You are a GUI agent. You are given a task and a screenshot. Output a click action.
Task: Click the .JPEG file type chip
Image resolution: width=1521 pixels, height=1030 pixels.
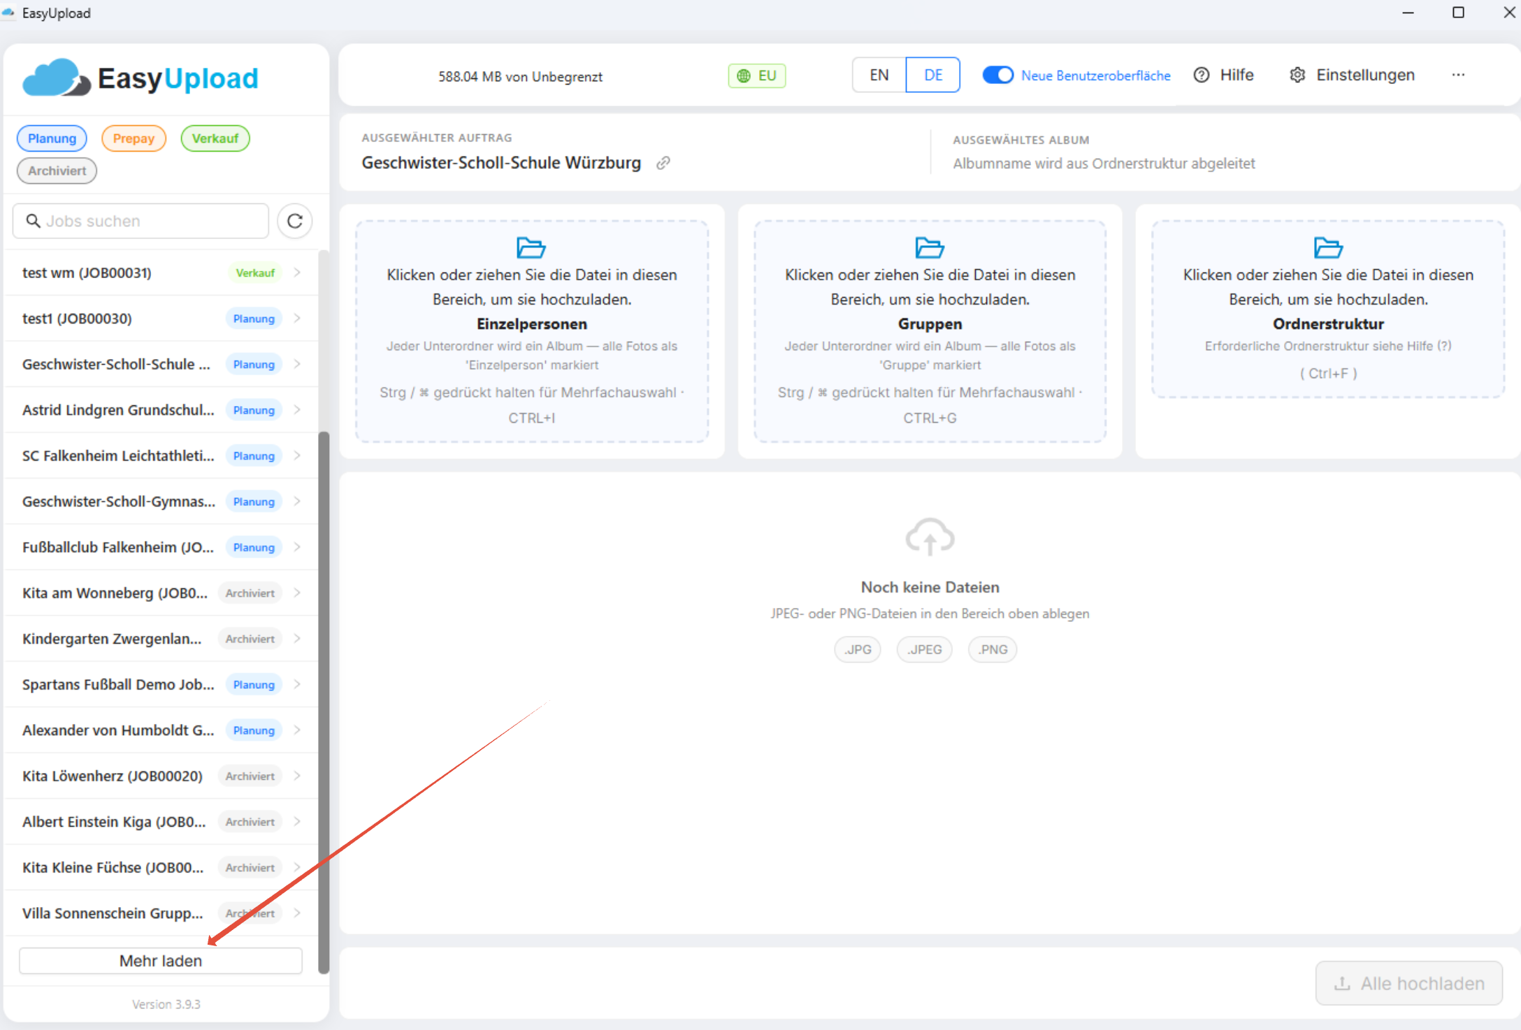tap(924, 649)
